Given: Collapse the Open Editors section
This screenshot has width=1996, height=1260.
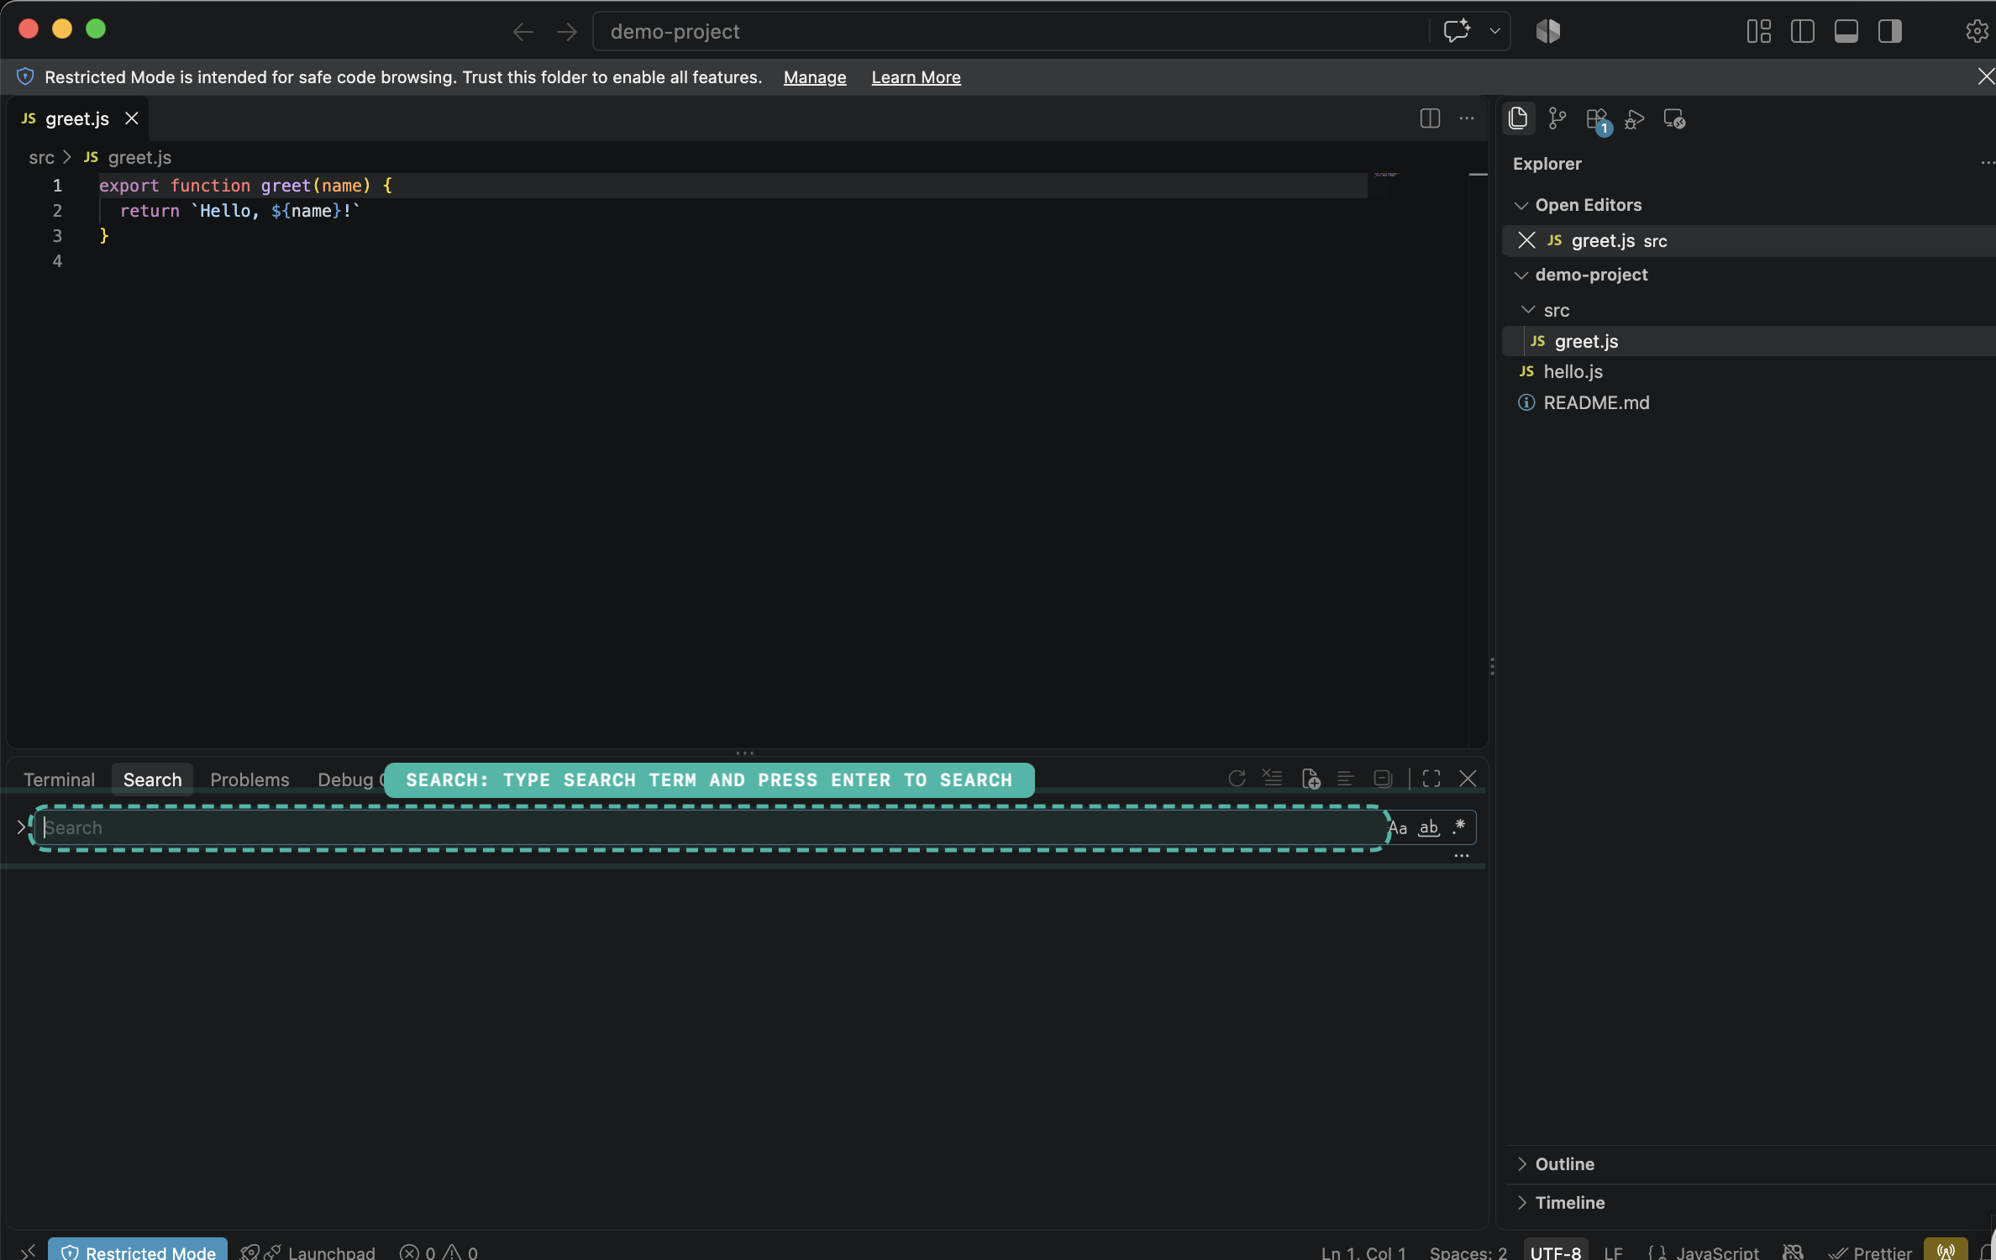Looking at the screenshot, I should pos(1521,205).
